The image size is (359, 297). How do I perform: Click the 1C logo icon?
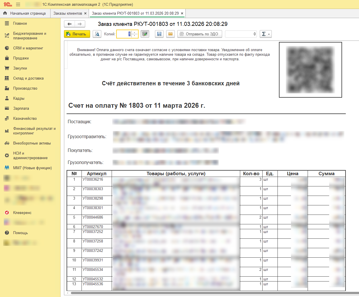8,4
